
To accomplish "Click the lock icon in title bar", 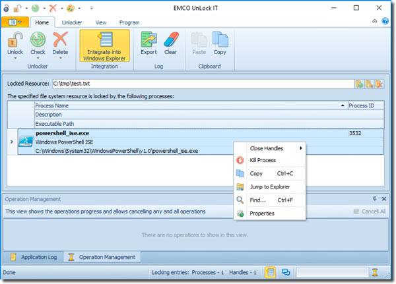I will [6, 9].
